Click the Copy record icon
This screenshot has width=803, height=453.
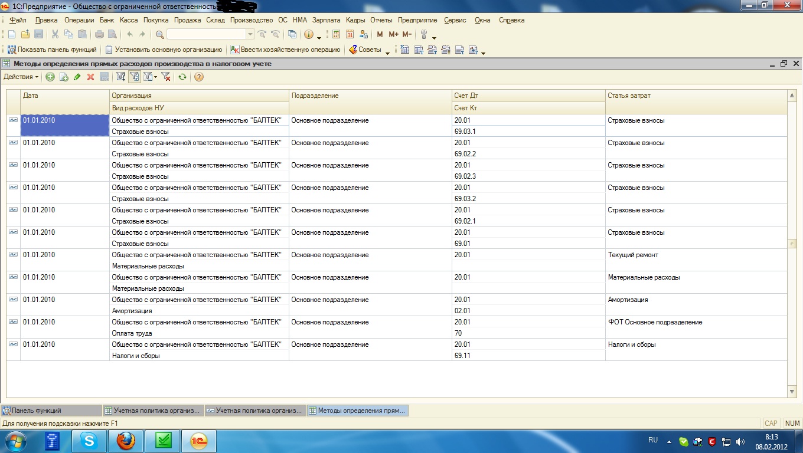click(x=64, y=77)
